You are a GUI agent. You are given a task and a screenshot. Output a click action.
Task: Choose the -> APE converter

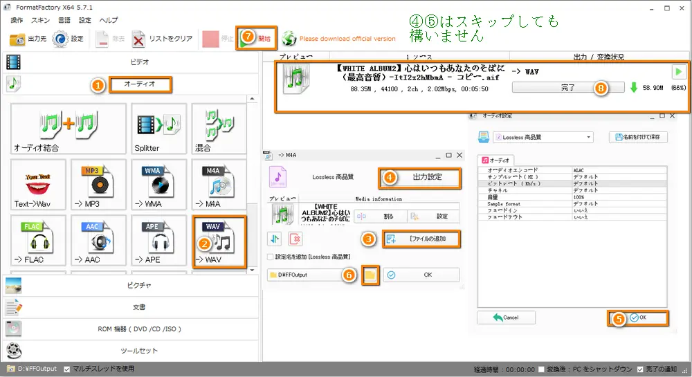pos(159,240)
